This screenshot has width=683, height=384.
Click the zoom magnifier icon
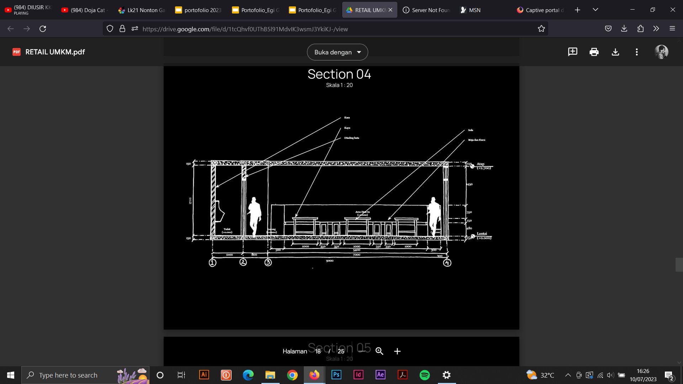[379, 351]
